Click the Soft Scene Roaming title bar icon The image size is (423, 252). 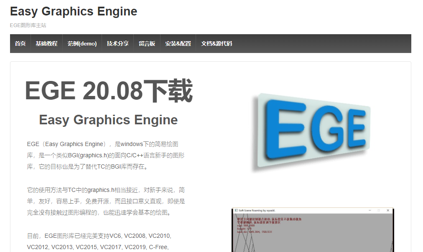[237, 210]
